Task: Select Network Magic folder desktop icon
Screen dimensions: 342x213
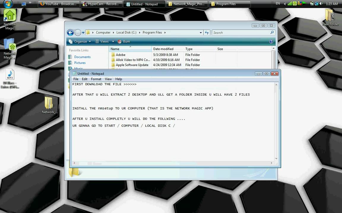Action: [9, 49]
